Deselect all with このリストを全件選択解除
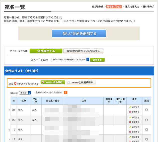The height and width of the screenshot is (142, 158). [x=81, y=82]
